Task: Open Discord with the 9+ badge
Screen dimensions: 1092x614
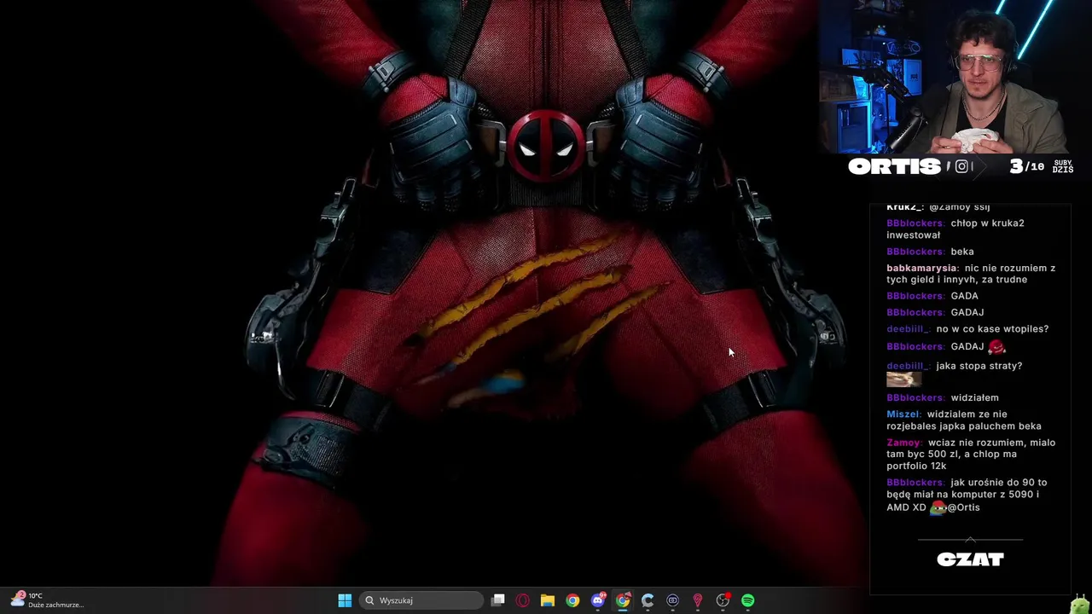Action: (598, 600)
